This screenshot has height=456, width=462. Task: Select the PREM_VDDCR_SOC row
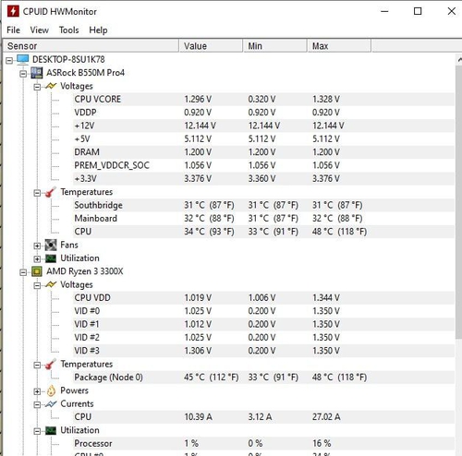pos(263,165)
